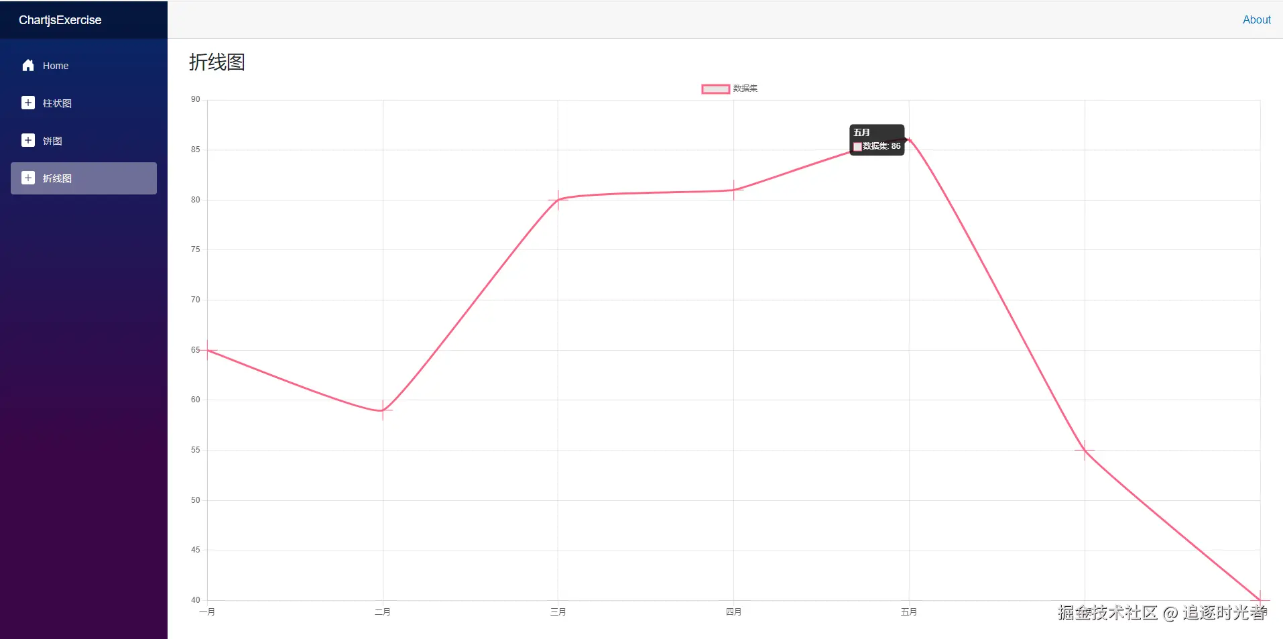Click the 四月 data point at 81
This screenshot has height=639, width=1283.
pyautogui.click(x=733, y=190)
